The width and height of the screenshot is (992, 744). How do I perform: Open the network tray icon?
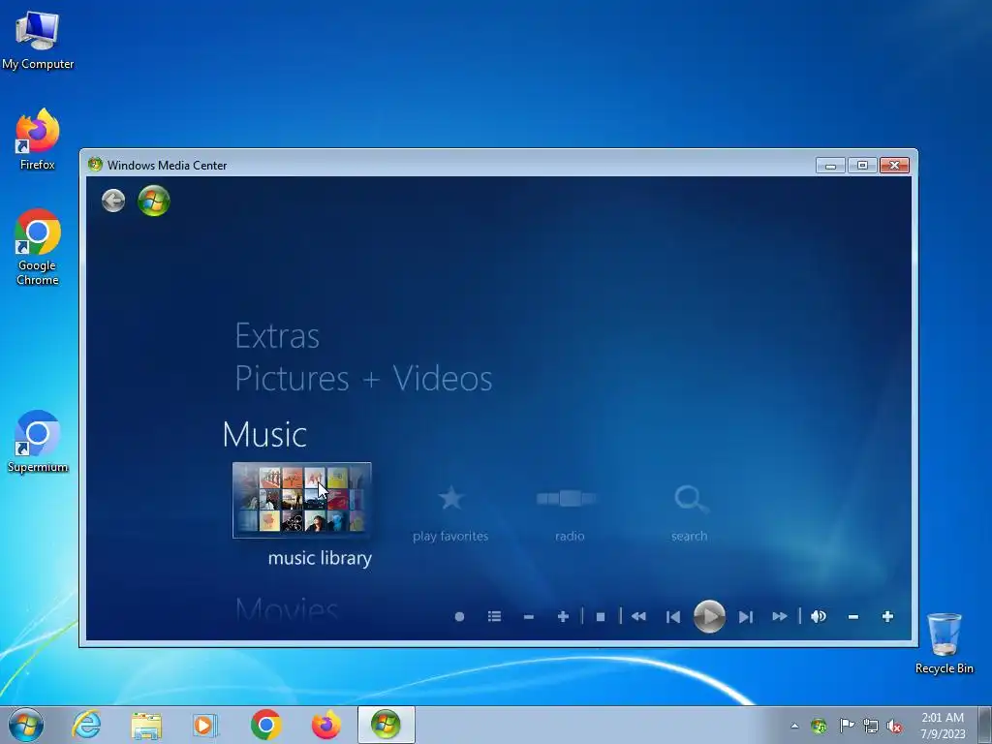pos(871,726)
